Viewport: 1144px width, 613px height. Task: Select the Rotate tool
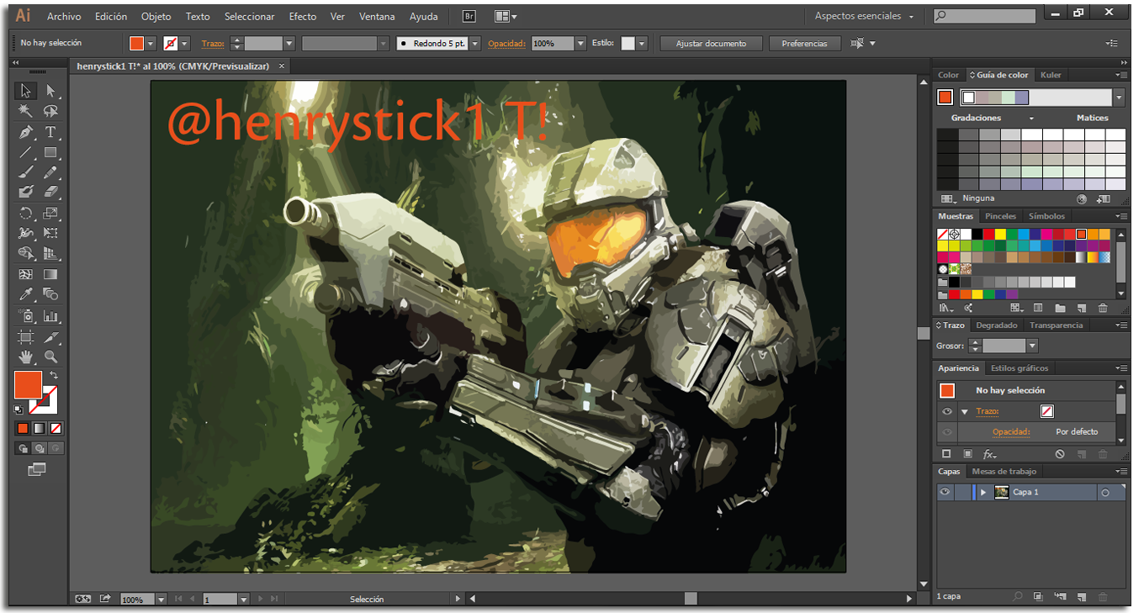pyautogui.click(x=26, y=214)
